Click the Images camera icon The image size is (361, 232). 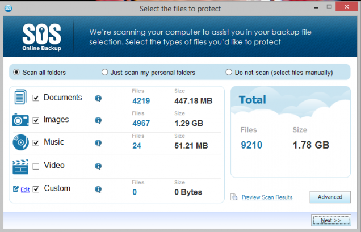(x=20, y=120)
